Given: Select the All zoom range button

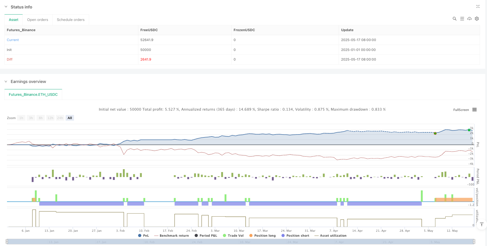Looking at the screenshot, I should [69, 118].
